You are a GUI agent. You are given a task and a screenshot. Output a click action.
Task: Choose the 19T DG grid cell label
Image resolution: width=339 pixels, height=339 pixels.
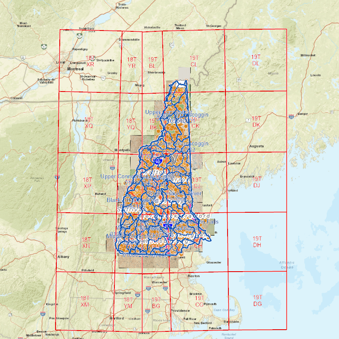coord(257,301)
